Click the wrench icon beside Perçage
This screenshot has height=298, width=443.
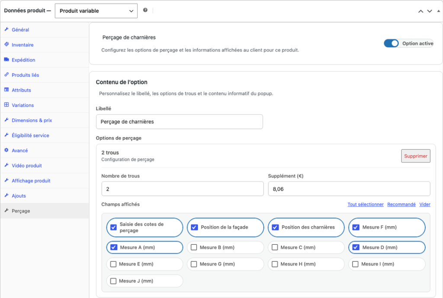[6, 211]
